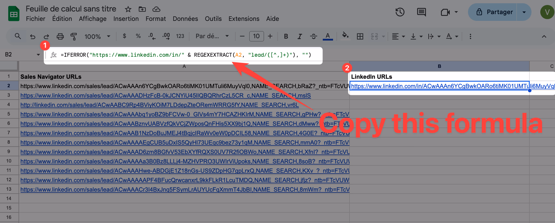
Task: Open the converted LinkedIn URL in B2
Action: (x=439, y=86)
